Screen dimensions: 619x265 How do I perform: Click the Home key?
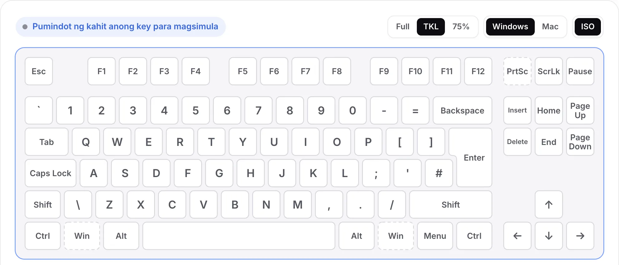(x=548, y=110)
